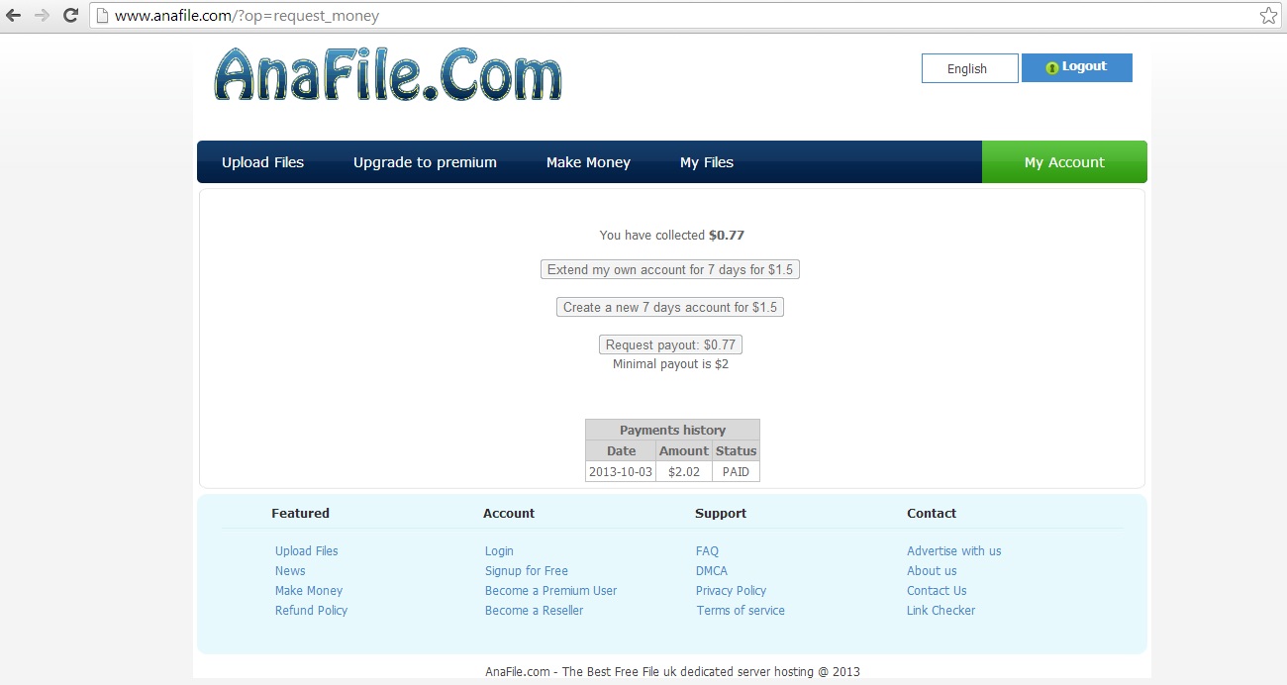Click the browser forward arrow icon
The width and height of the screenshot is (1287, 685).
(42, 16)
